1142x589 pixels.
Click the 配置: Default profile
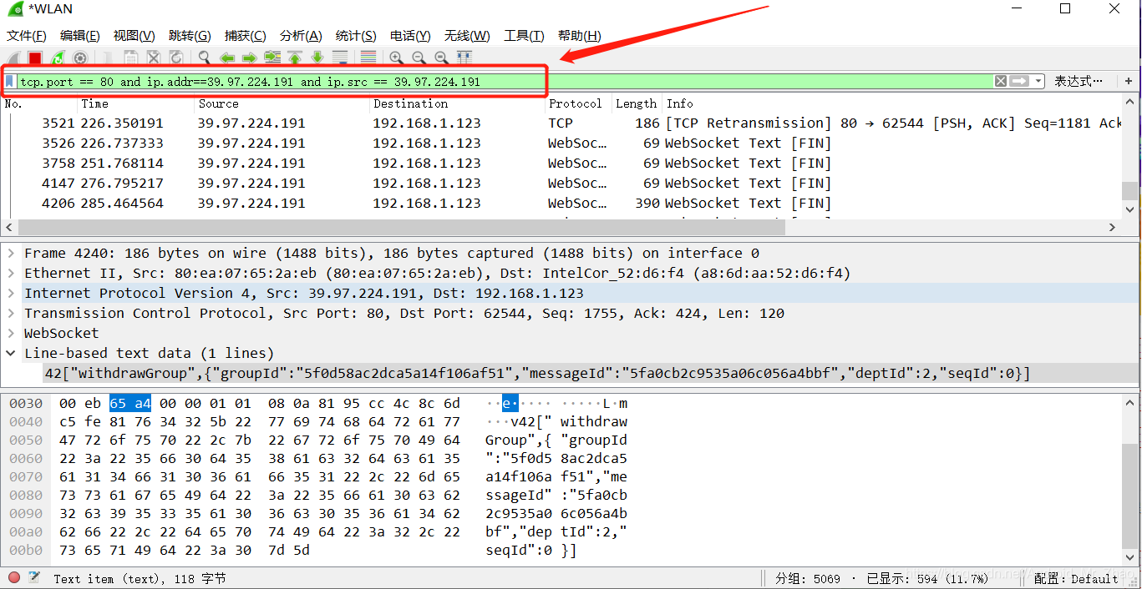(1075, 578)
